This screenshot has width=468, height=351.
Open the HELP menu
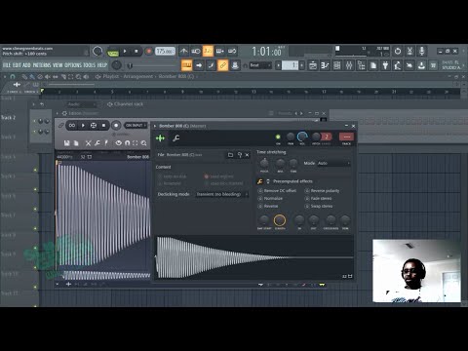click(x=102, y=65)
